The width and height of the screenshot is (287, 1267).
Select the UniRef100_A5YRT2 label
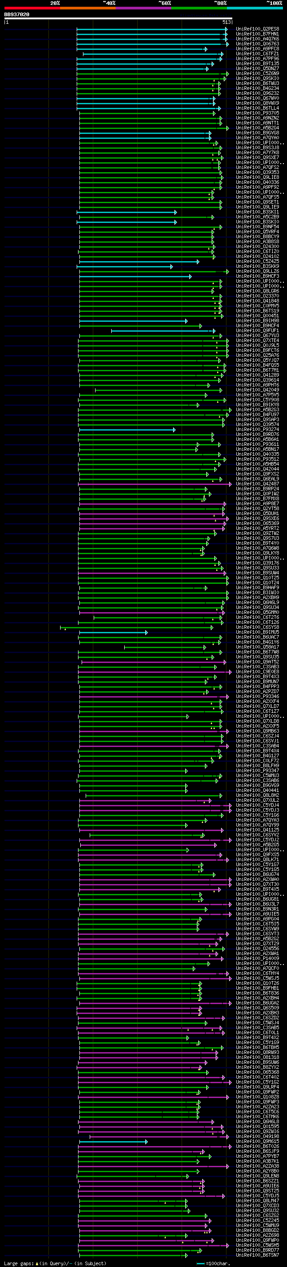pos(257,529)
